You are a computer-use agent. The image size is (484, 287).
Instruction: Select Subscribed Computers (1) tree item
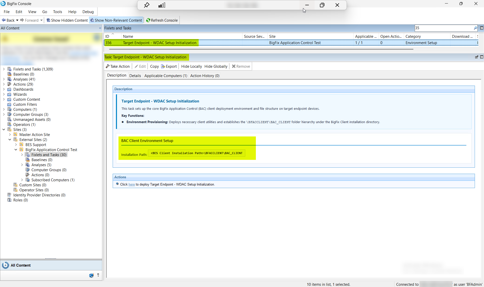pyautogui.click(x=53, y=180)
